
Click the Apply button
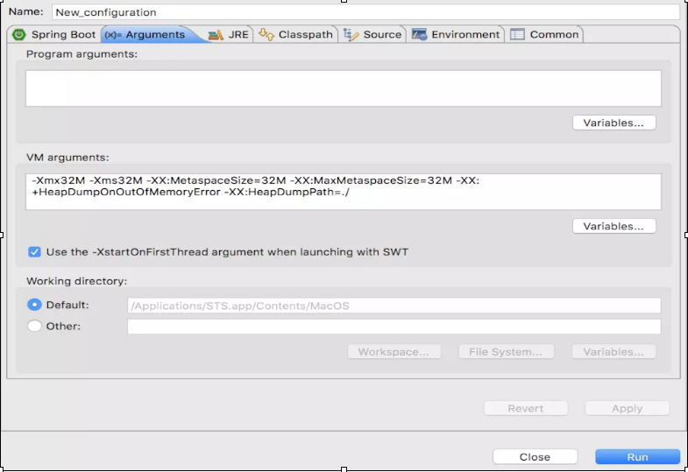627,408
